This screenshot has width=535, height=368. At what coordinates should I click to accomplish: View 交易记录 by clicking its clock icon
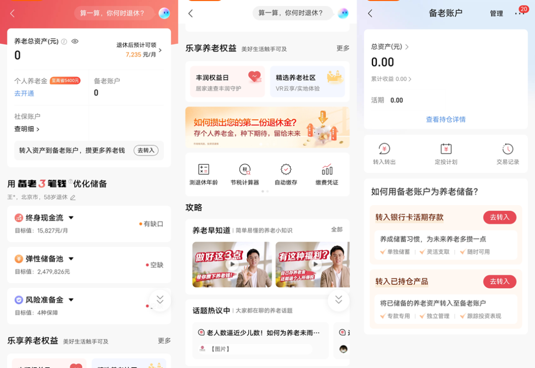pos(508,150)
